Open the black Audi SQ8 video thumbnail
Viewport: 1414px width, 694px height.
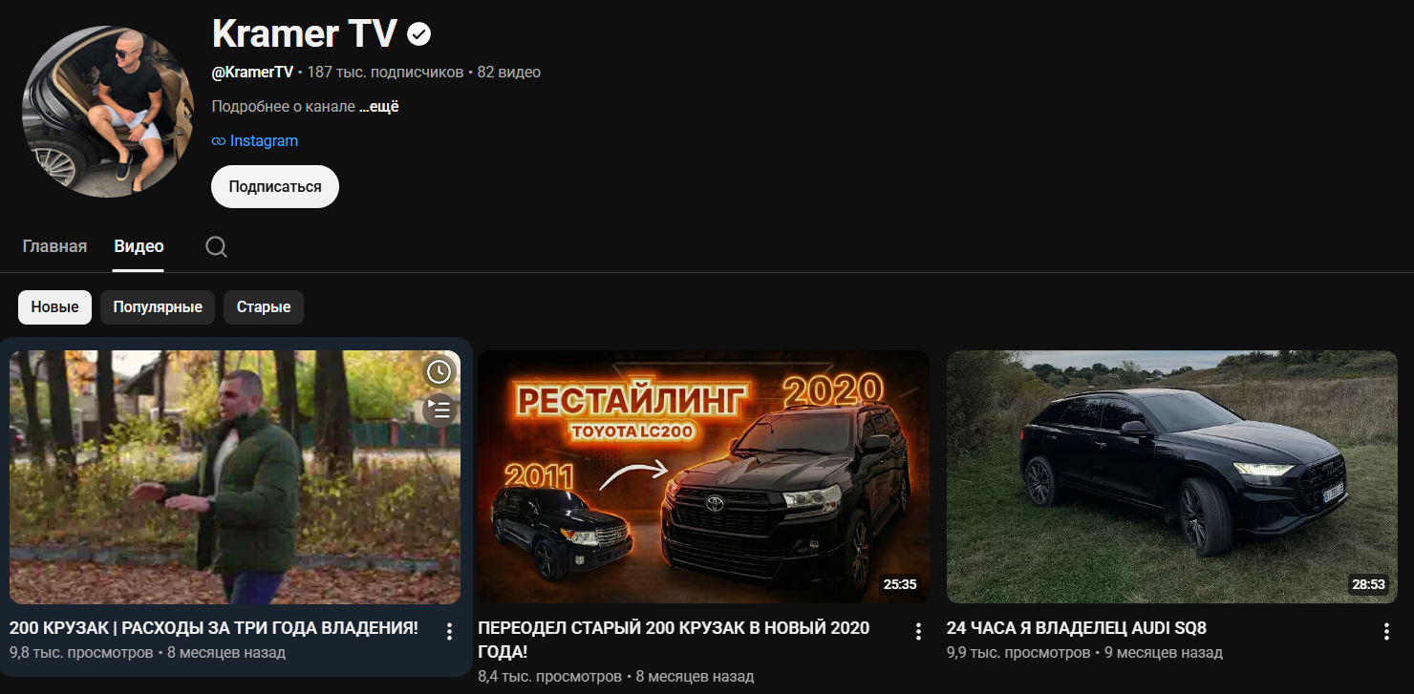1172,476
